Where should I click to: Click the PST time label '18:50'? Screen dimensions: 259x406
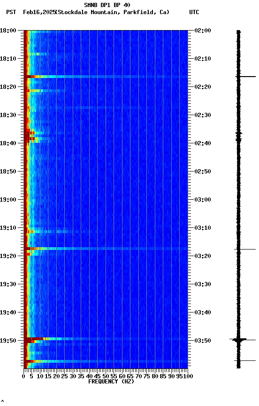pyautogui.click(x=8, y=172)
